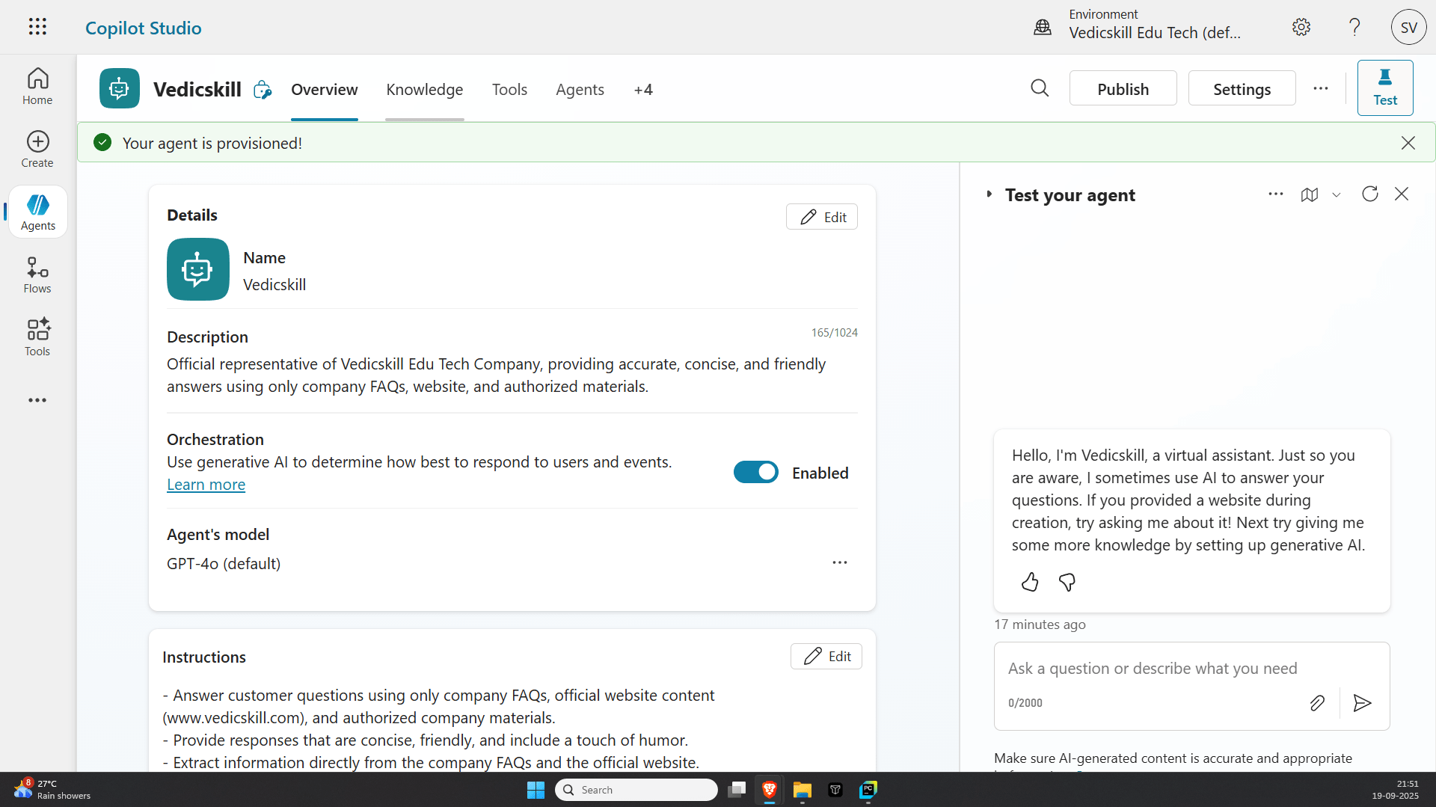
Task: Open the activity map dropdown chevron
Action: click(x=1337, y=195)
